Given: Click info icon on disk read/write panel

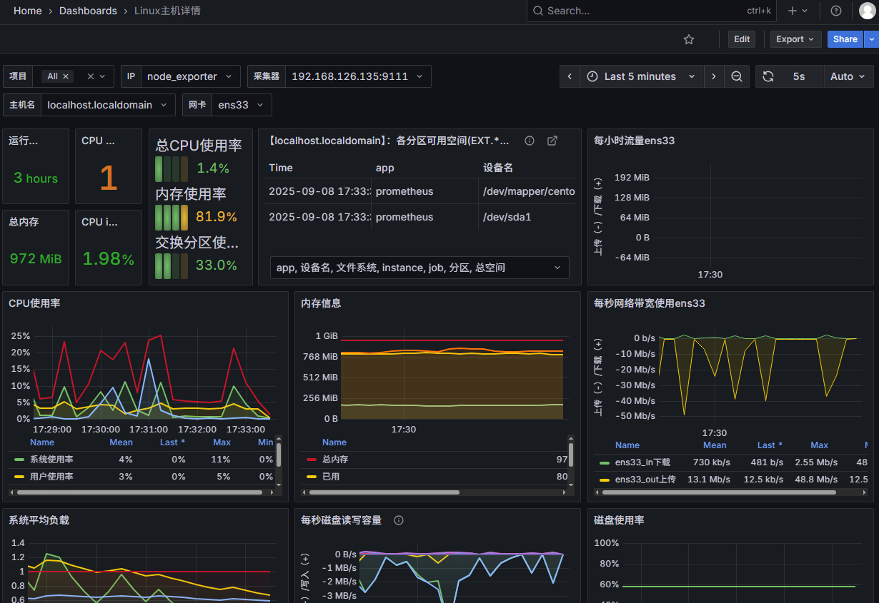Looking at the screenshot, I should coord(399,520).
